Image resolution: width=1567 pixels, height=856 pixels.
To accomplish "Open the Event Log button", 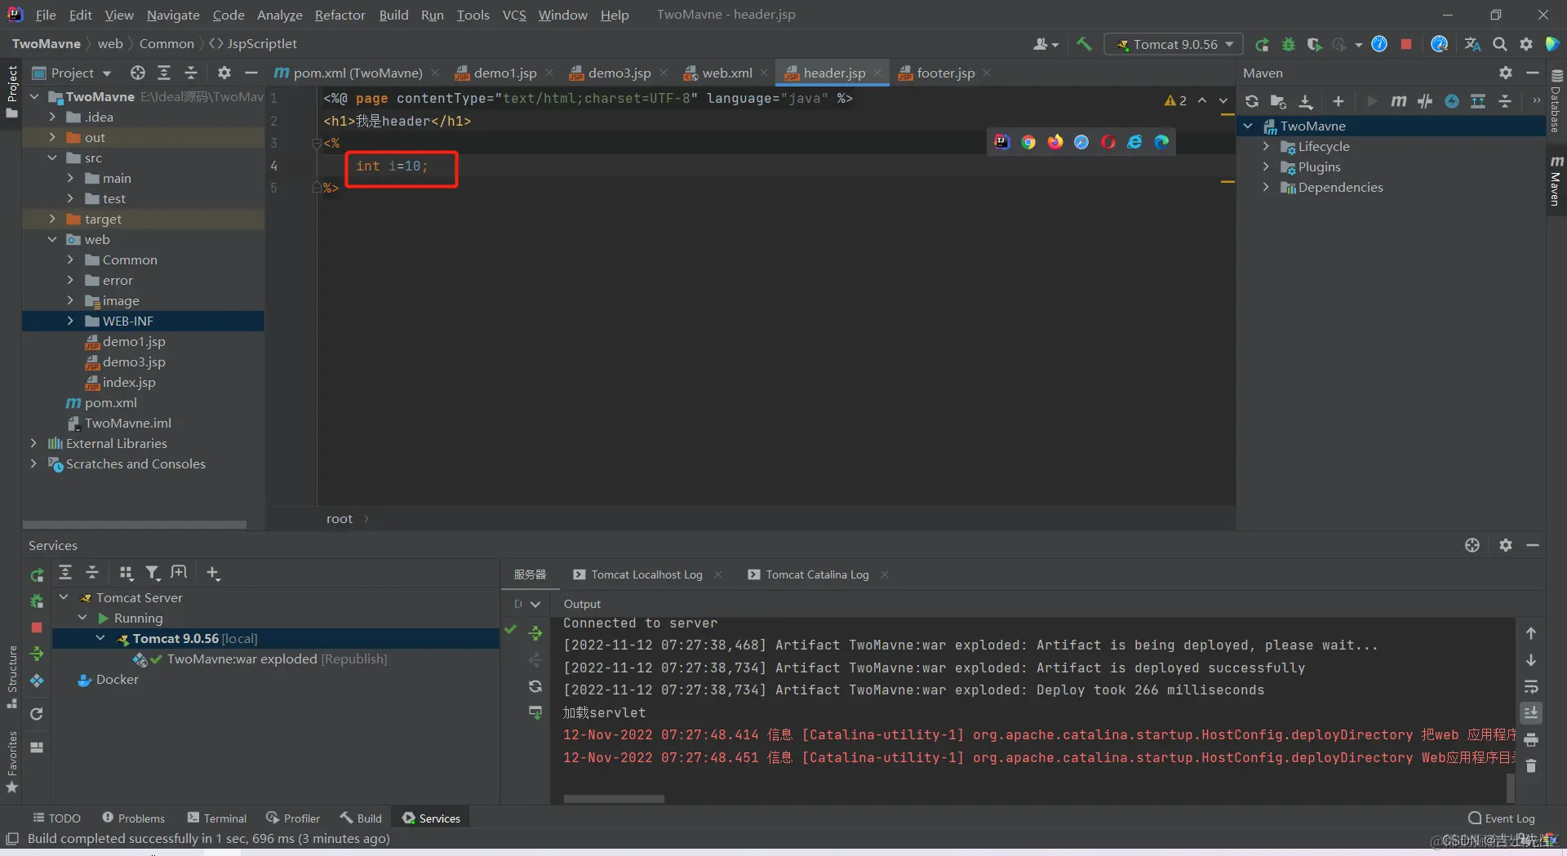I will pos(1501,818).
